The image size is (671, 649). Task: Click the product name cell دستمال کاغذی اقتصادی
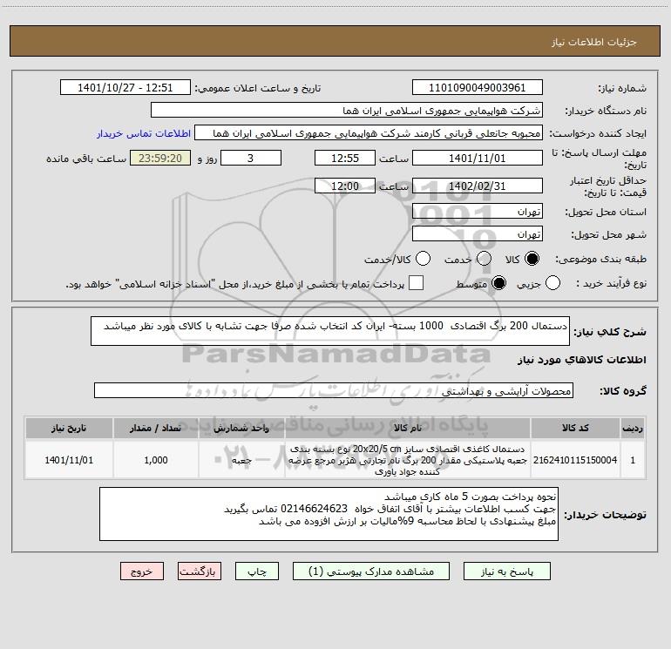408,460
